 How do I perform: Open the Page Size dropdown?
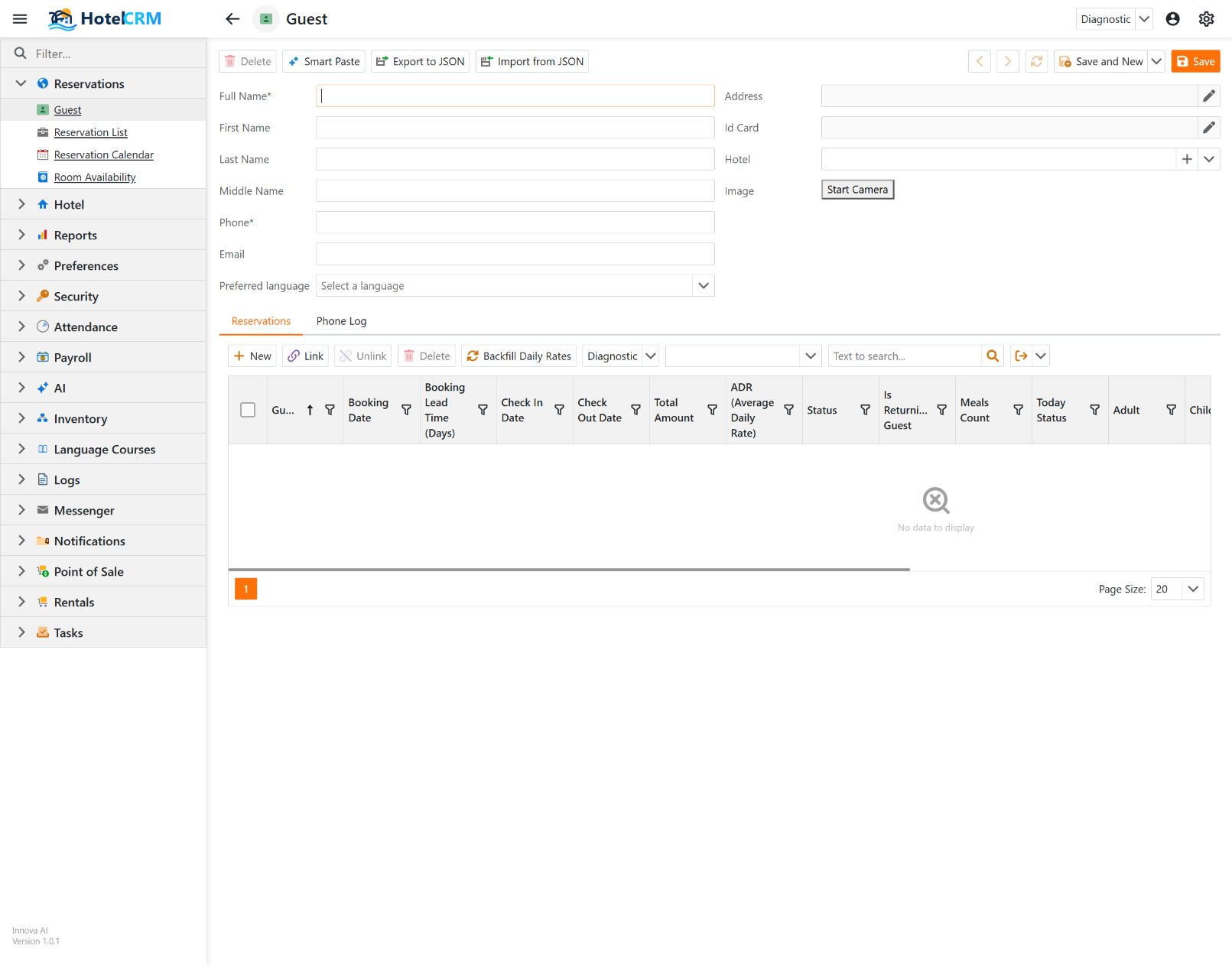[x=1193, y=589]
